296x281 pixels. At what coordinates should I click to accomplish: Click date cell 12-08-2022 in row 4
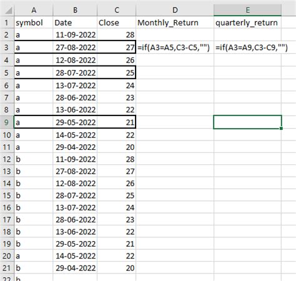(x=75, y=60)
